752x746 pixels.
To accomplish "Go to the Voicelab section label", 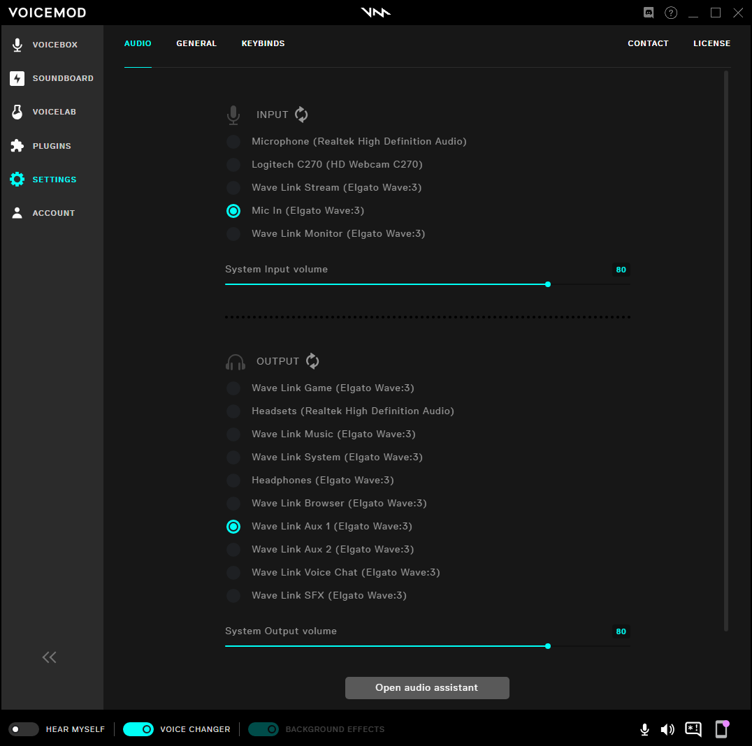I will click(x=55, y=112).
